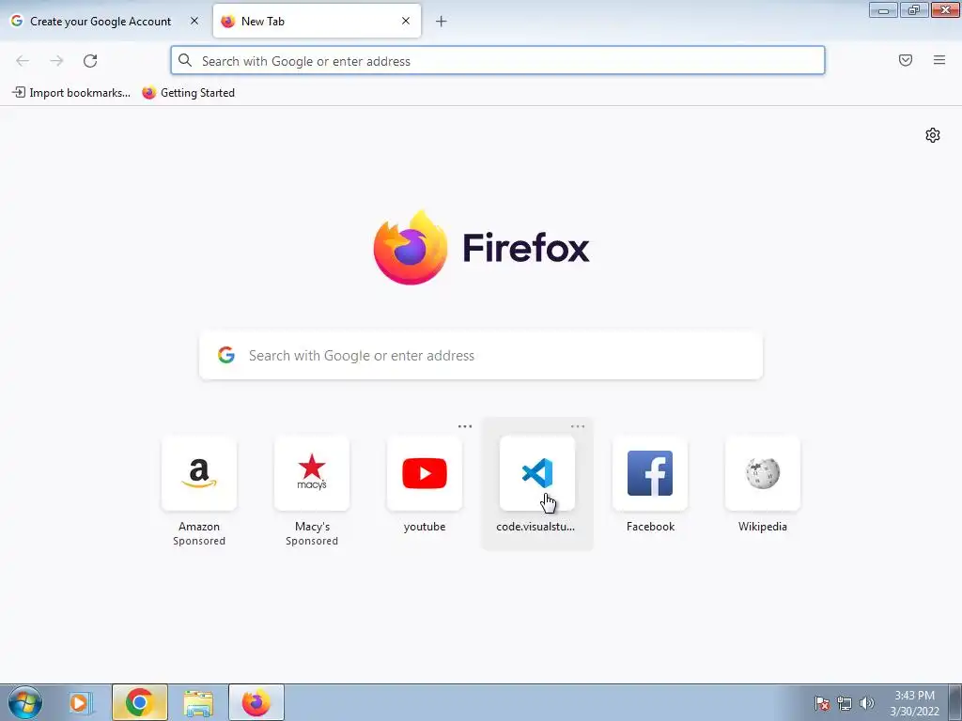Open Action Center flag in system tray

point(821,703)
